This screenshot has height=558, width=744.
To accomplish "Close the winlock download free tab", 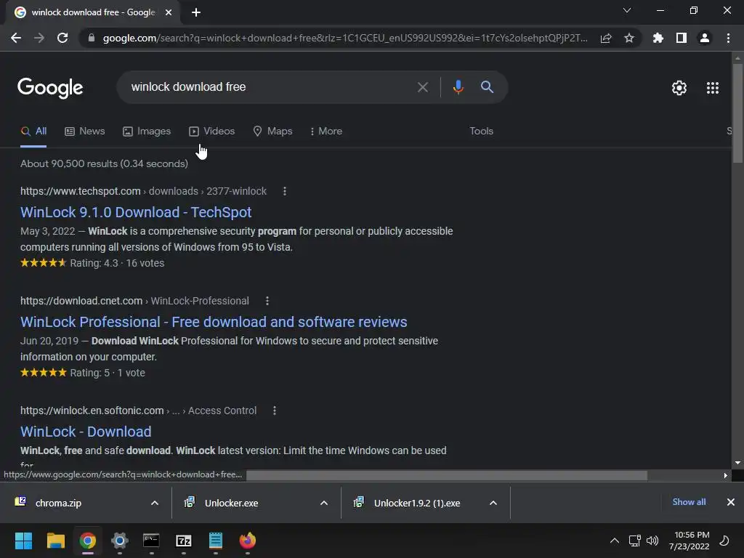I will 169,12.
